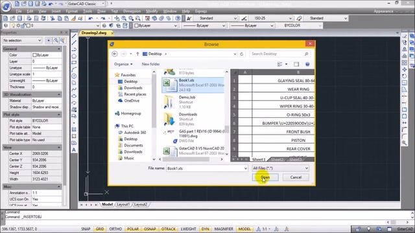
Task: Click the Match Properties brush icon
Action: (73, 18)
